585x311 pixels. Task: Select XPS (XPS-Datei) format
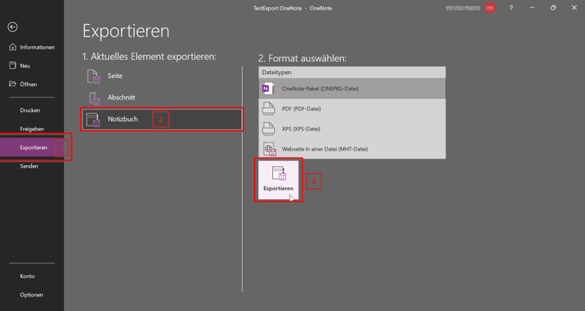[x=352, y=129]
